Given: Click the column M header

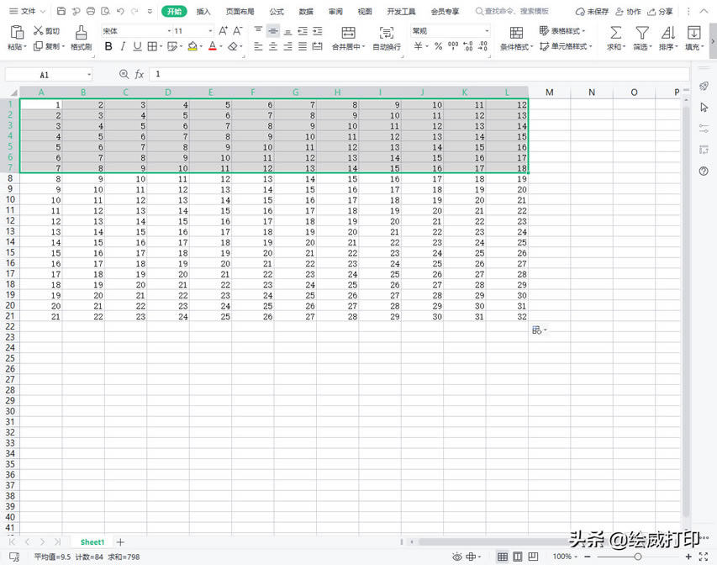Looking at the screenshot, I should tap(549, 92).
